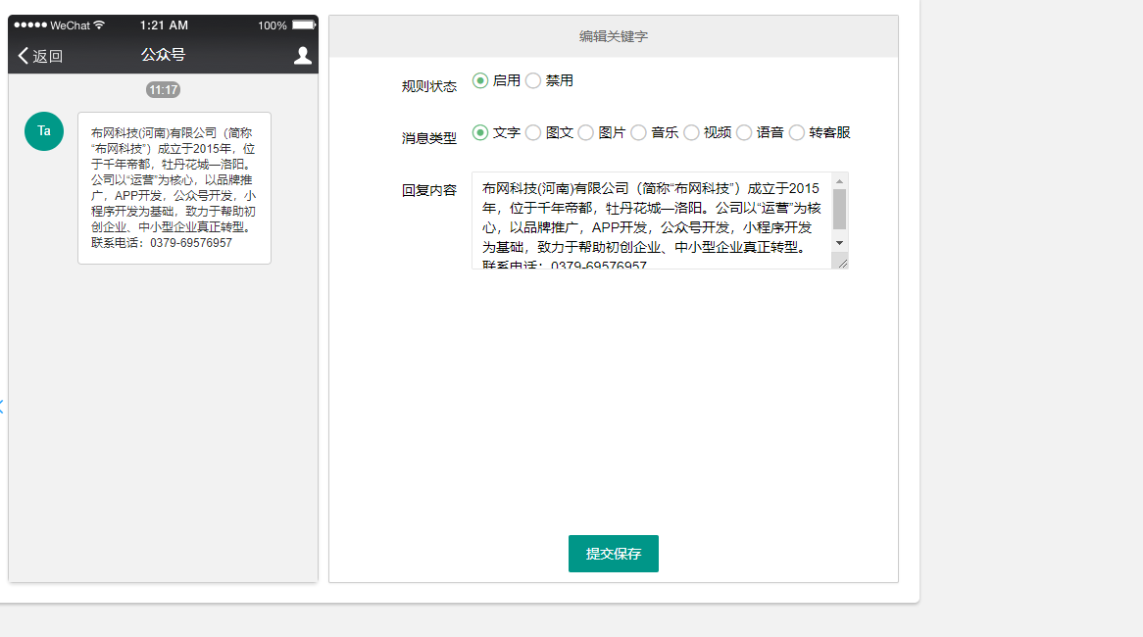Viewport: 1143px width, 637px height.
Task: Click the 回复内容 label
Action: pos(428,190)
